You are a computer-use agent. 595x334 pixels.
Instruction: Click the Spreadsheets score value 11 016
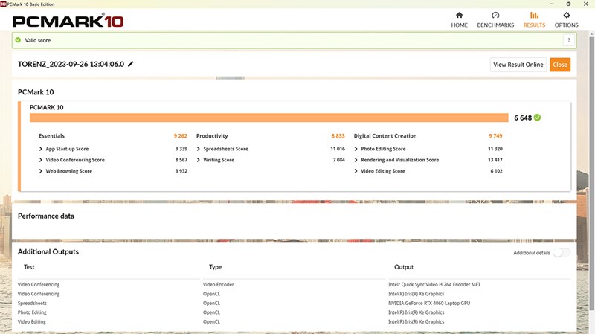pos(338,149)
